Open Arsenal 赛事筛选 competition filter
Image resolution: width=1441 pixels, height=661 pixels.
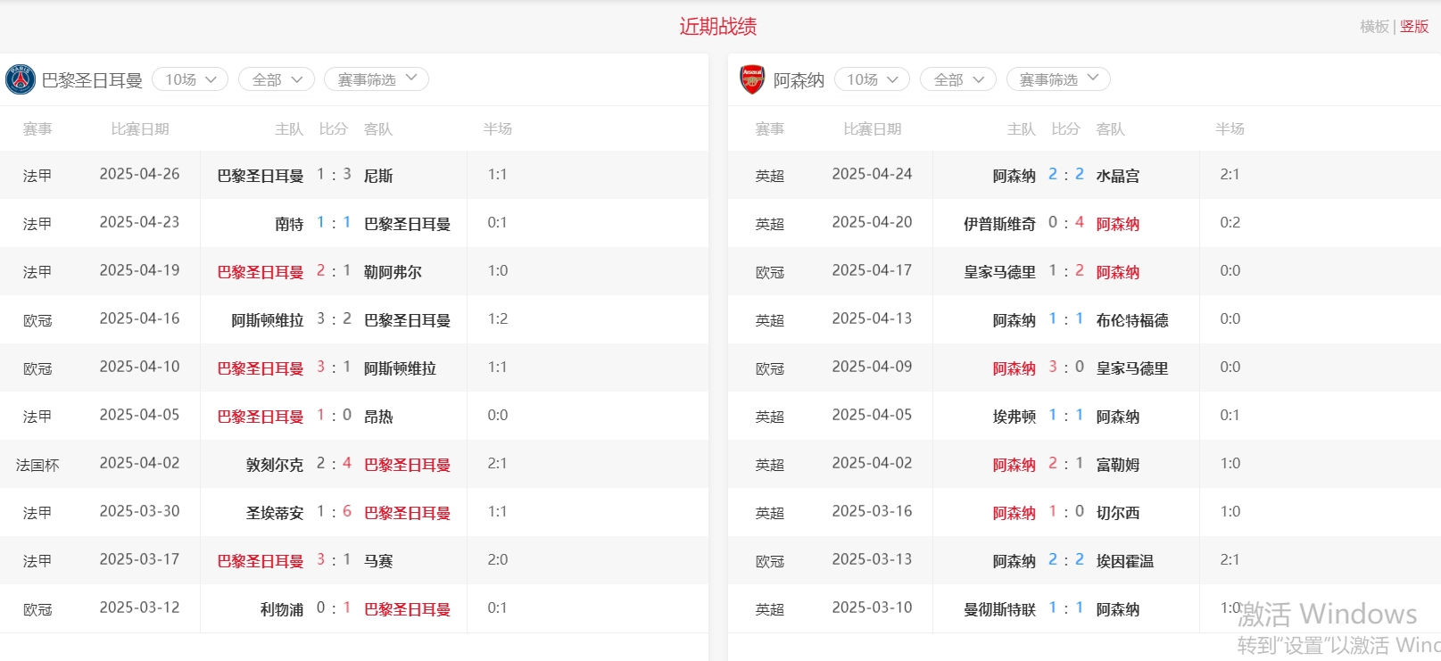coord(1058,79)
